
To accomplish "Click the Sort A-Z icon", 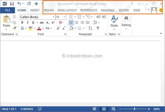I will (x=90, y=28).
